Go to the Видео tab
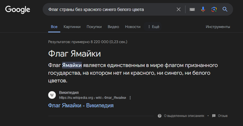 (113, 27)
